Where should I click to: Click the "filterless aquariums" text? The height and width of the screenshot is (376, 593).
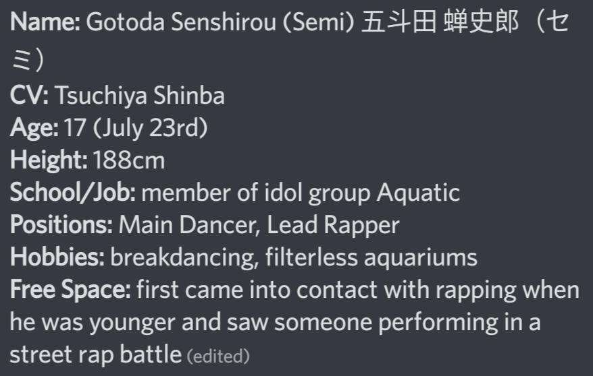371,257
